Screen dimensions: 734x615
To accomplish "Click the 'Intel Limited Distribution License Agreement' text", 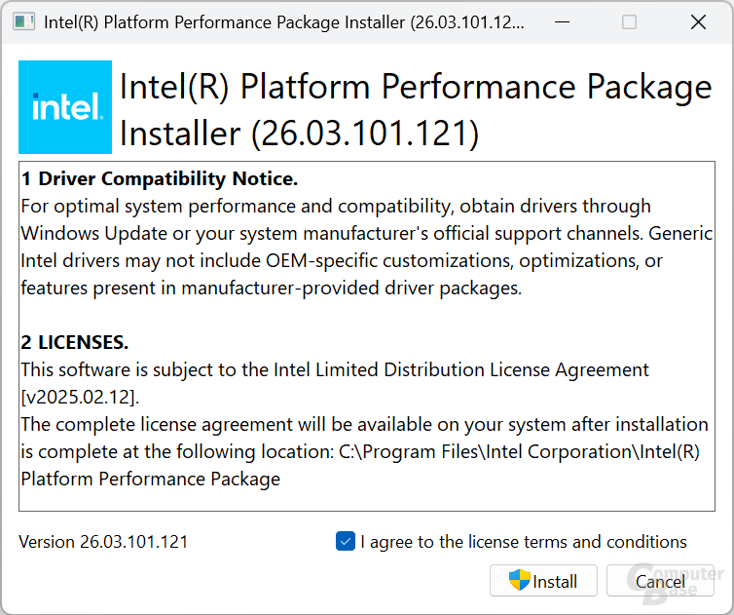I will click(460, 370).
